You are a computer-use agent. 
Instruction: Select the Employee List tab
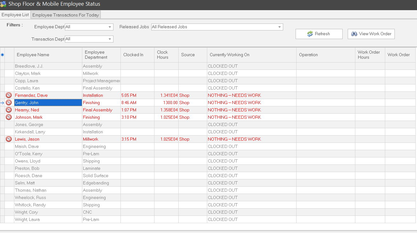[x=15, y=15]
